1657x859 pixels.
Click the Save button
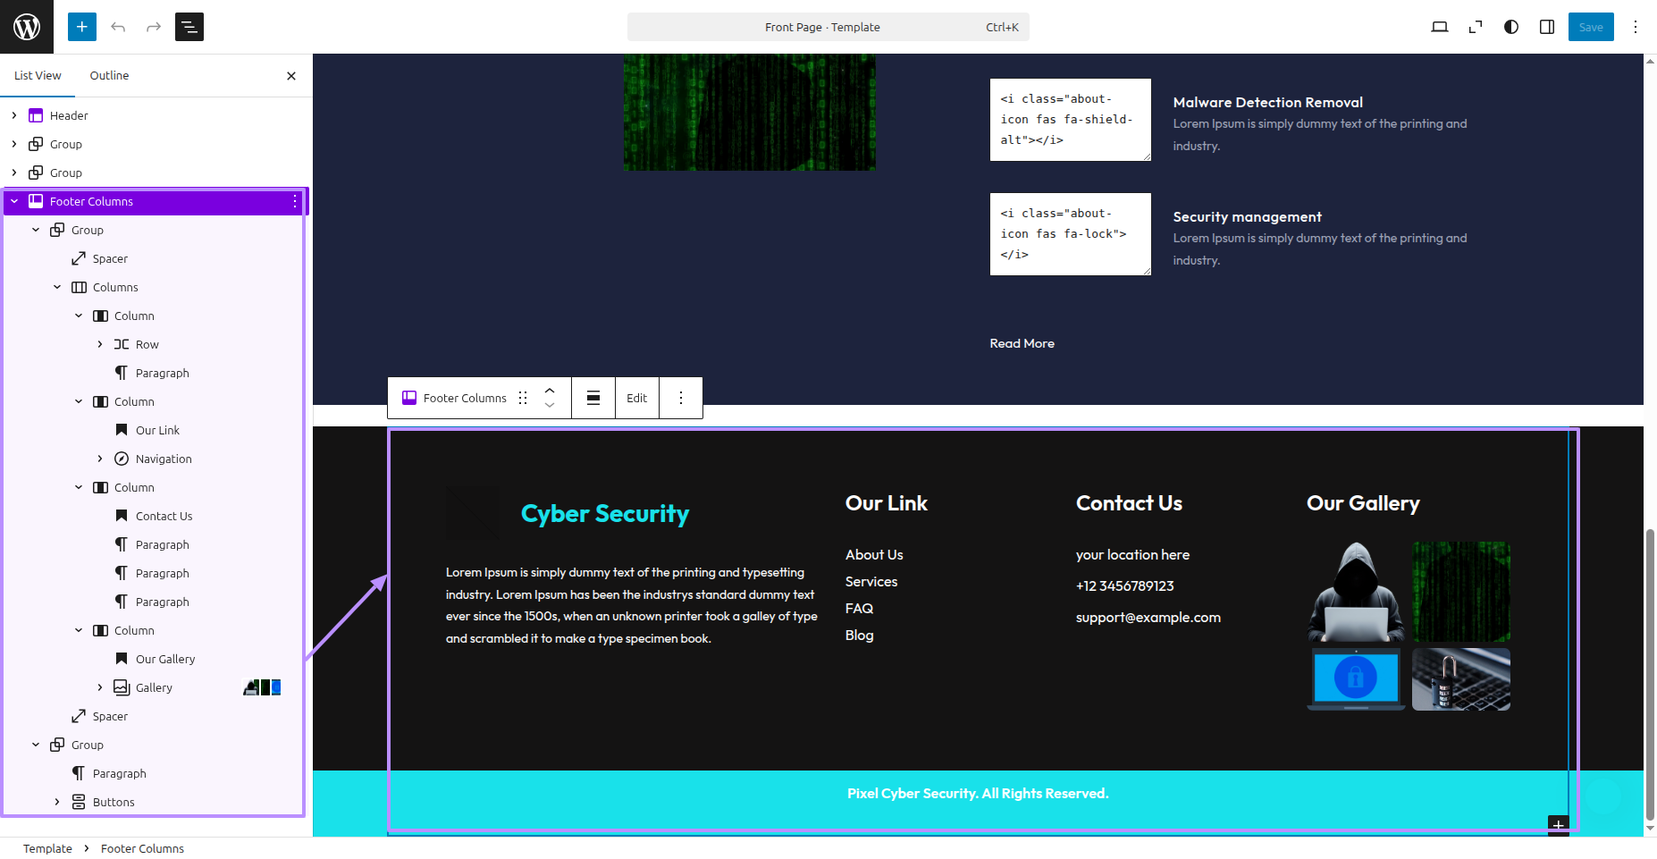point(1590,27)
